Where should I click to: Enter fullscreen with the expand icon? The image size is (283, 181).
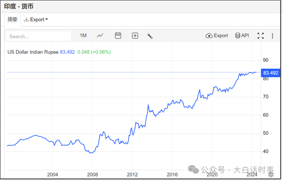point(260,36)
